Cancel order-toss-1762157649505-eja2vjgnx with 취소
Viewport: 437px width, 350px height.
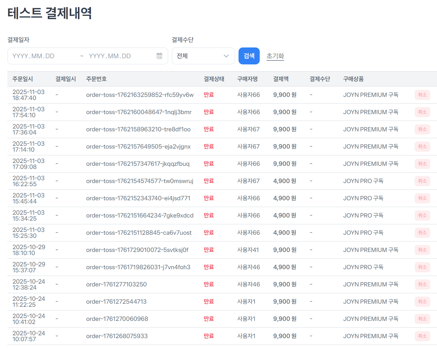tap(422, 147)
